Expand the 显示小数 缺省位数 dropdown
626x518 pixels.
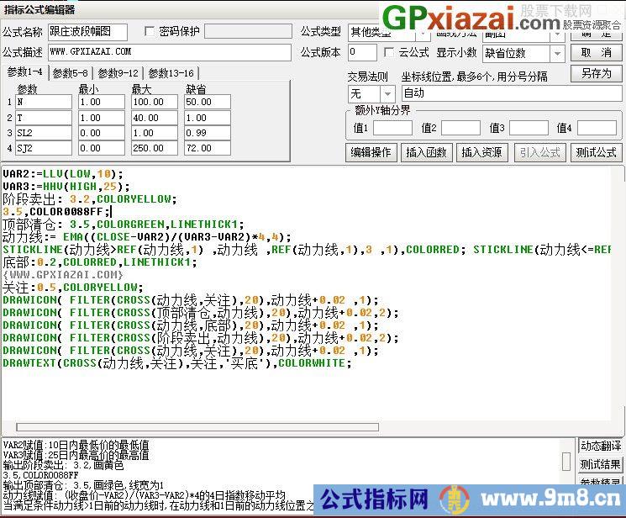[557, 54]
